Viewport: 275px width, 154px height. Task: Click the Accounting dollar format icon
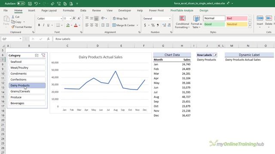[145, 25]
